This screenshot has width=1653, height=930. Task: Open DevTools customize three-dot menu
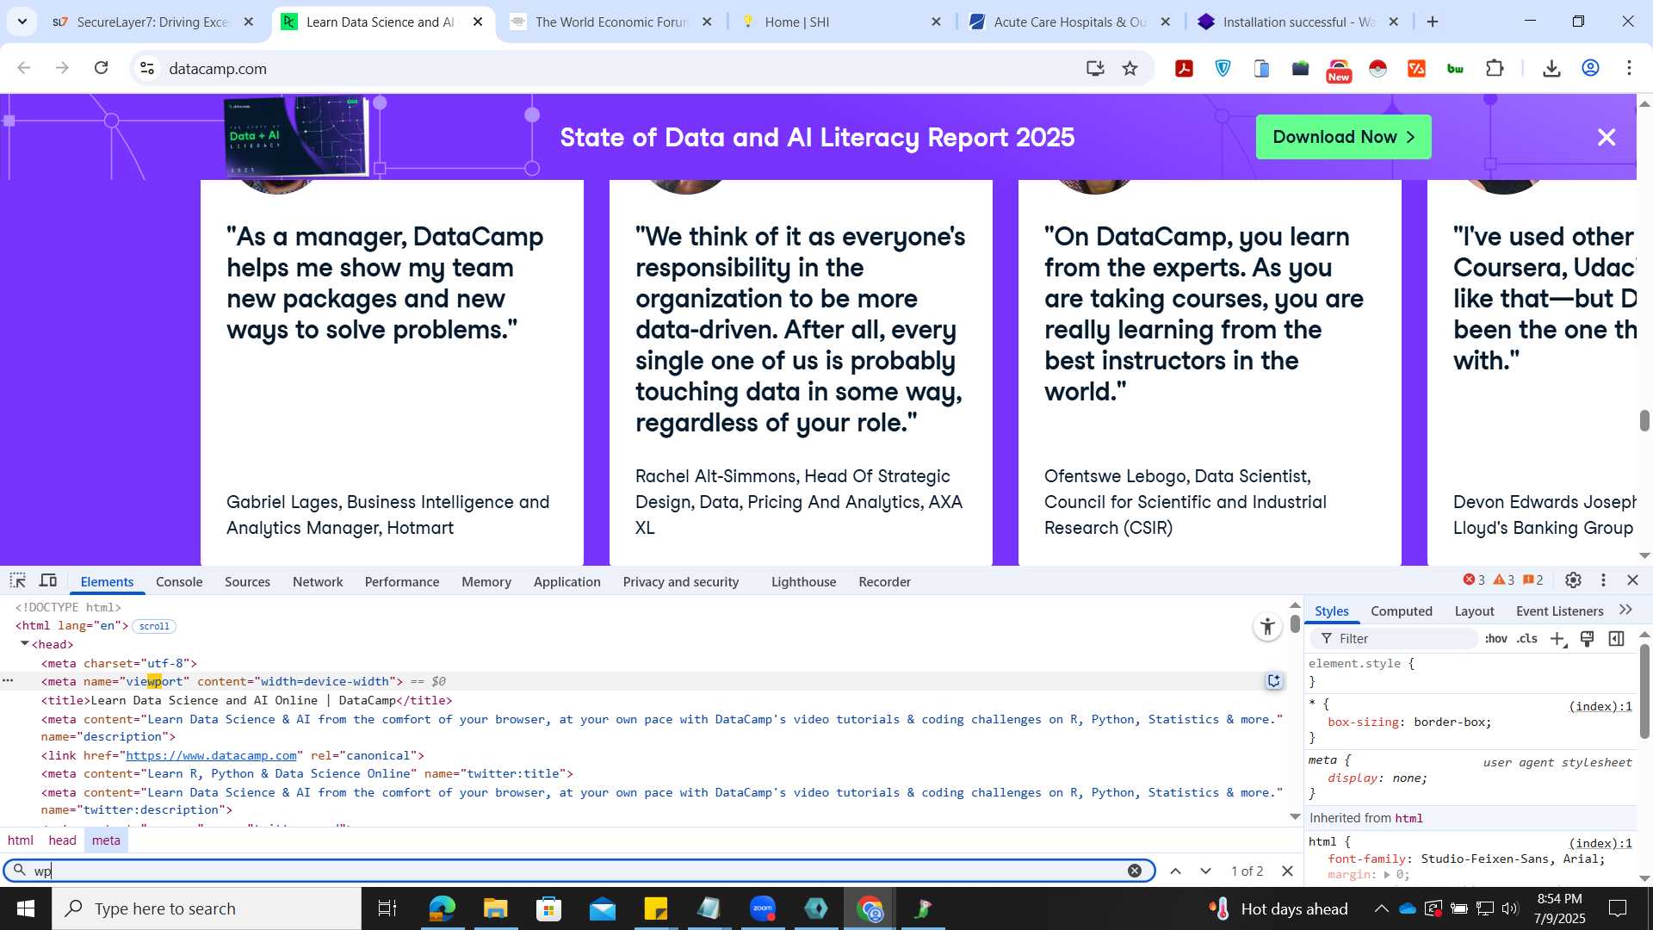tap(1603, 580)
